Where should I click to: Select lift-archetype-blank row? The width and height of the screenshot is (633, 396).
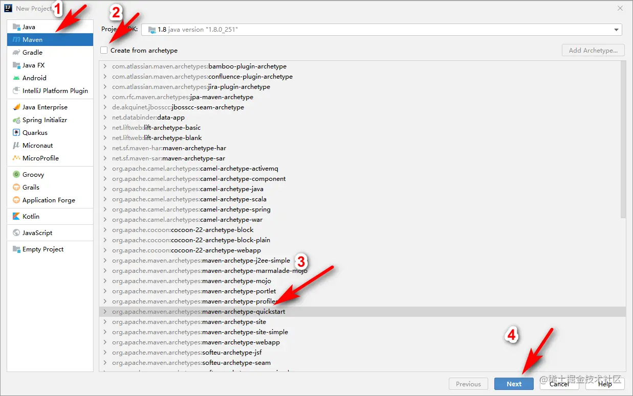point(359,138)
